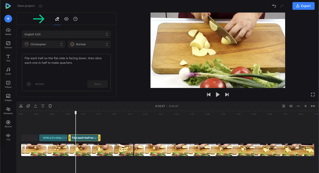
Task: Zoom in the timeline with plus
Action: click(305, 106)
